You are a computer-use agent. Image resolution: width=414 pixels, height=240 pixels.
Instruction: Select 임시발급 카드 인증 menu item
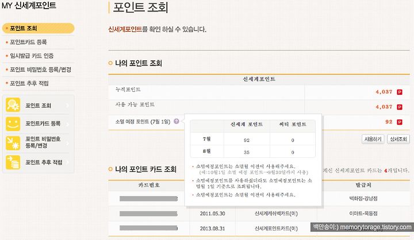coord(32,56)
